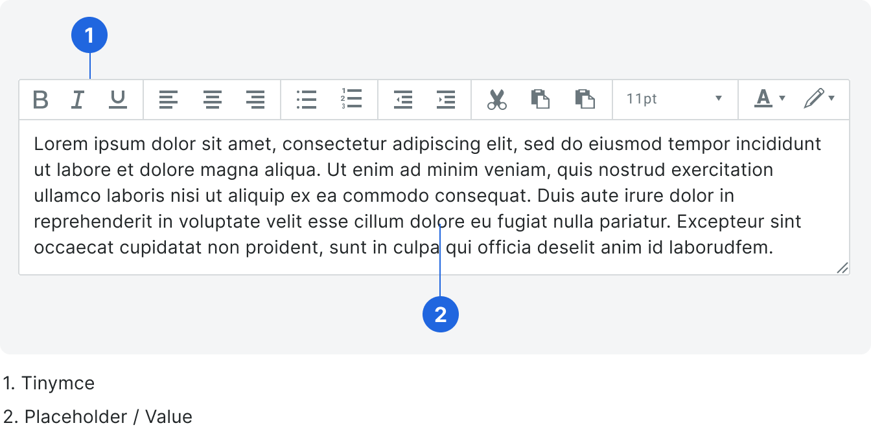Insert a numbered list
871x432 pixels.
351,100
